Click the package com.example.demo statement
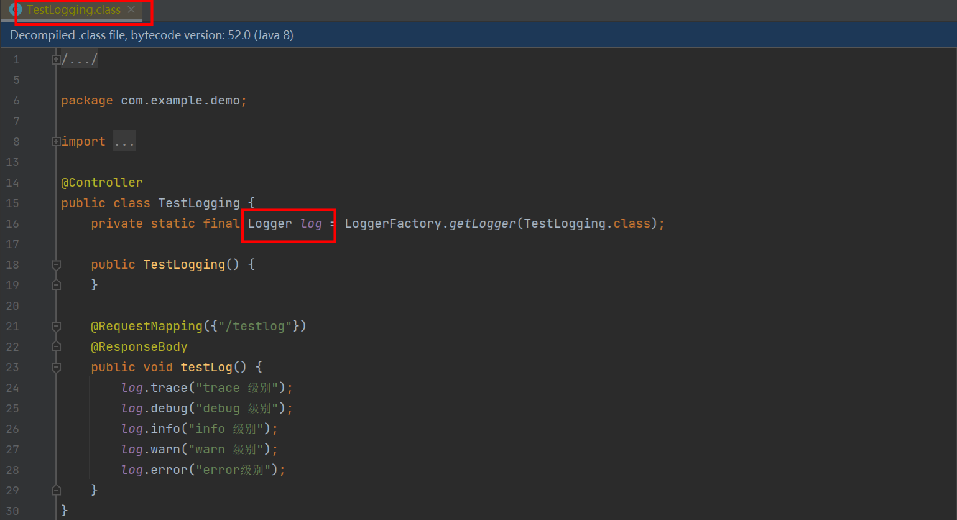The width and height of the screenshot is (957, 520). point(154,101)
